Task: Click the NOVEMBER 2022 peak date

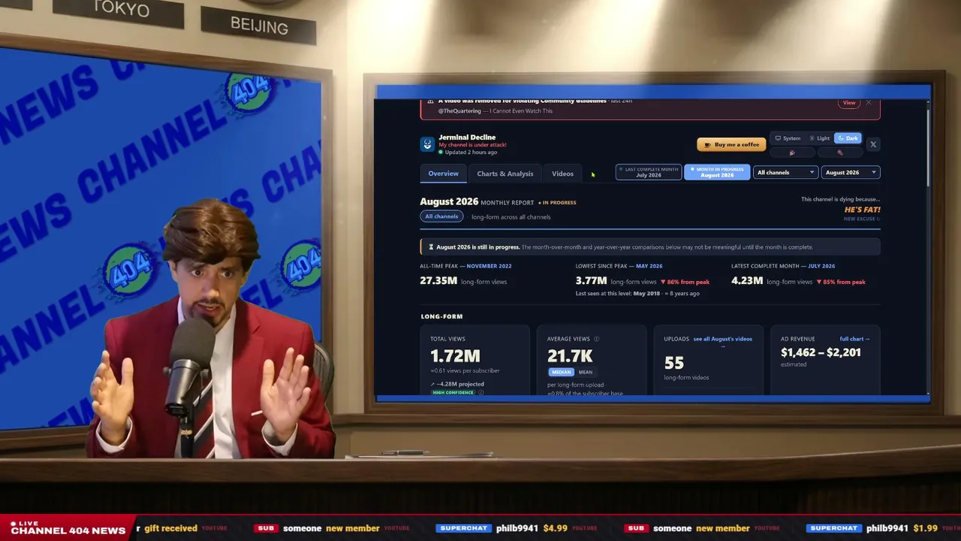Action: (489, 266)
